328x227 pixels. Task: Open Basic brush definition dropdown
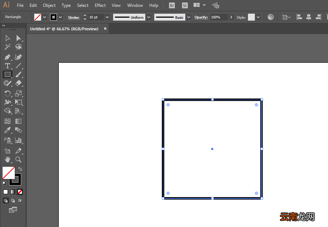pos(189,17)
